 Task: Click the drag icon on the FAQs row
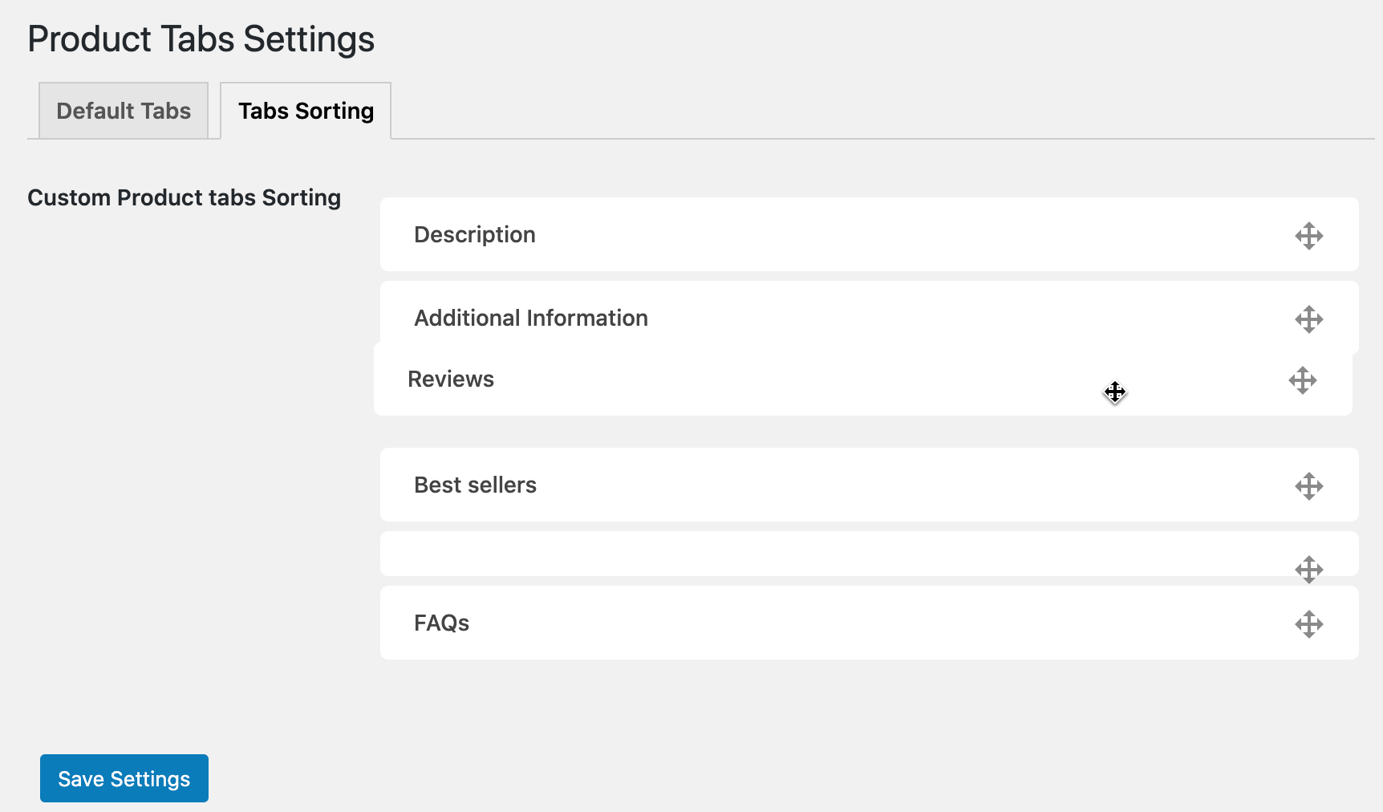coord(1308,623)
